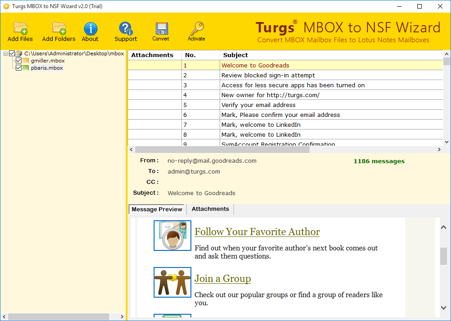Viewport: 451px width, 321px height.
Task: Select the pbaris.mbox envelope icon
Action: point(26,68)
